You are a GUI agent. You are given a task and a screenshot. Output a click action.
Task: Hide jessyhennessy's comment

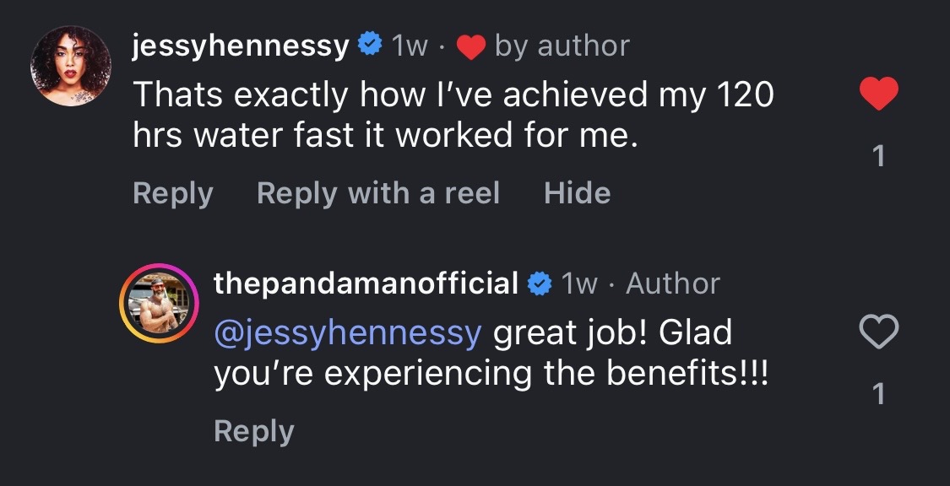coord(577,193)
